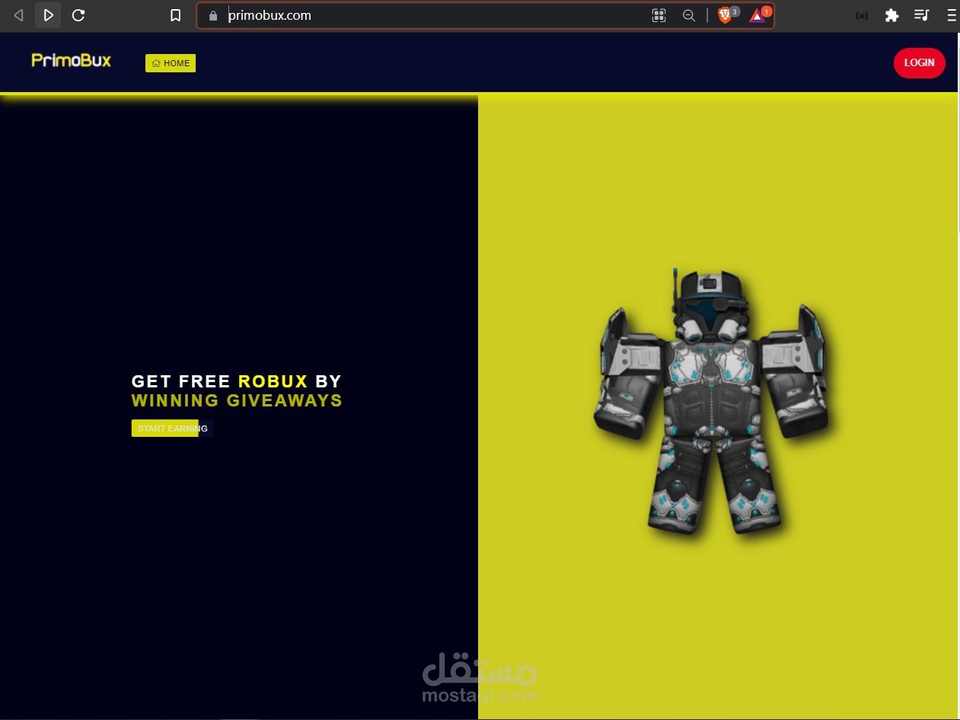Click the WINNING GIVEAWAYS headline text

point(237,400)
